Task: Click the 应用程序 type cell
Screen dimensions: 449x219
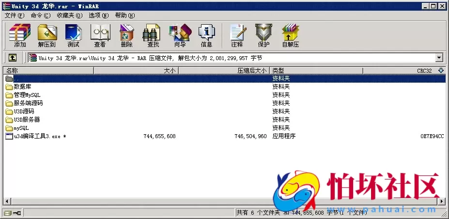Action: tap(284, 136)
